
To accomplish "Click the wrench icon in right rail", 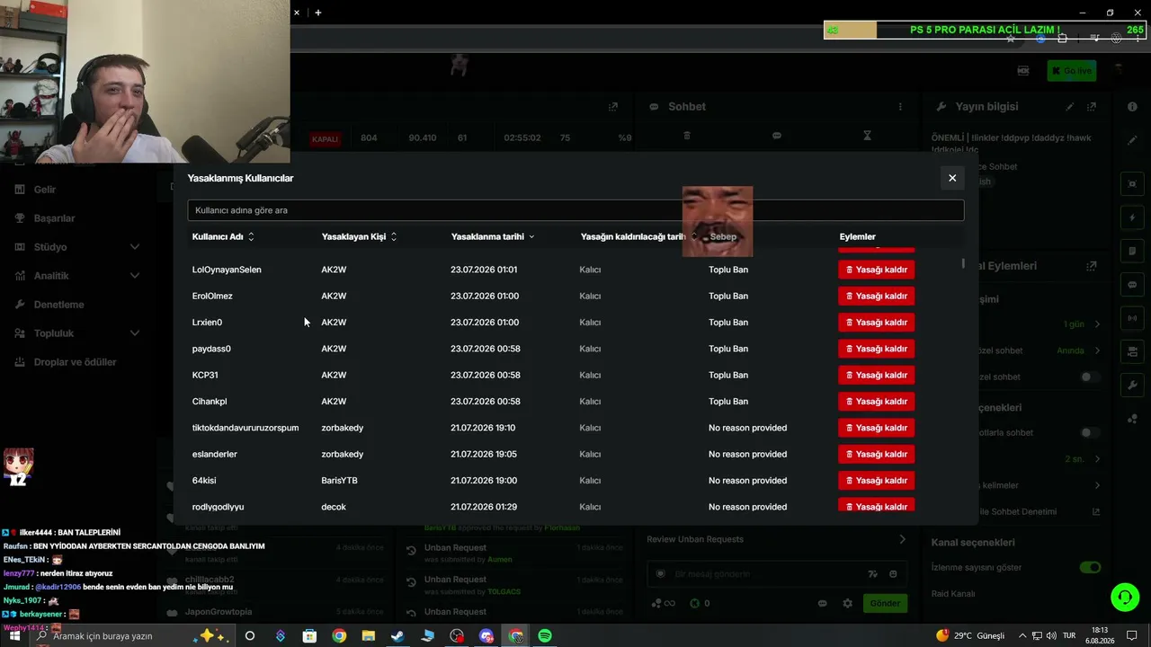I will tap(1132, 385).
